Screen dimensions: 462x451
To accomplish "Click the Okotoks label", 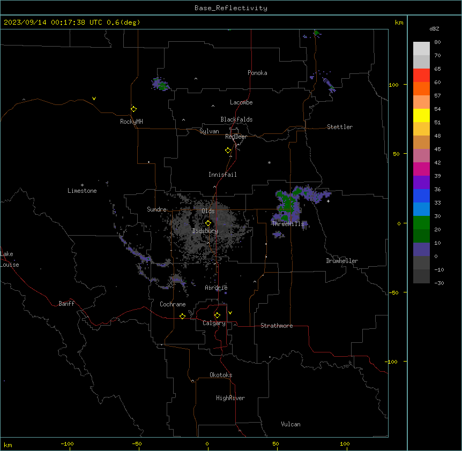I will pyautogui.click(x=221, y=375).
